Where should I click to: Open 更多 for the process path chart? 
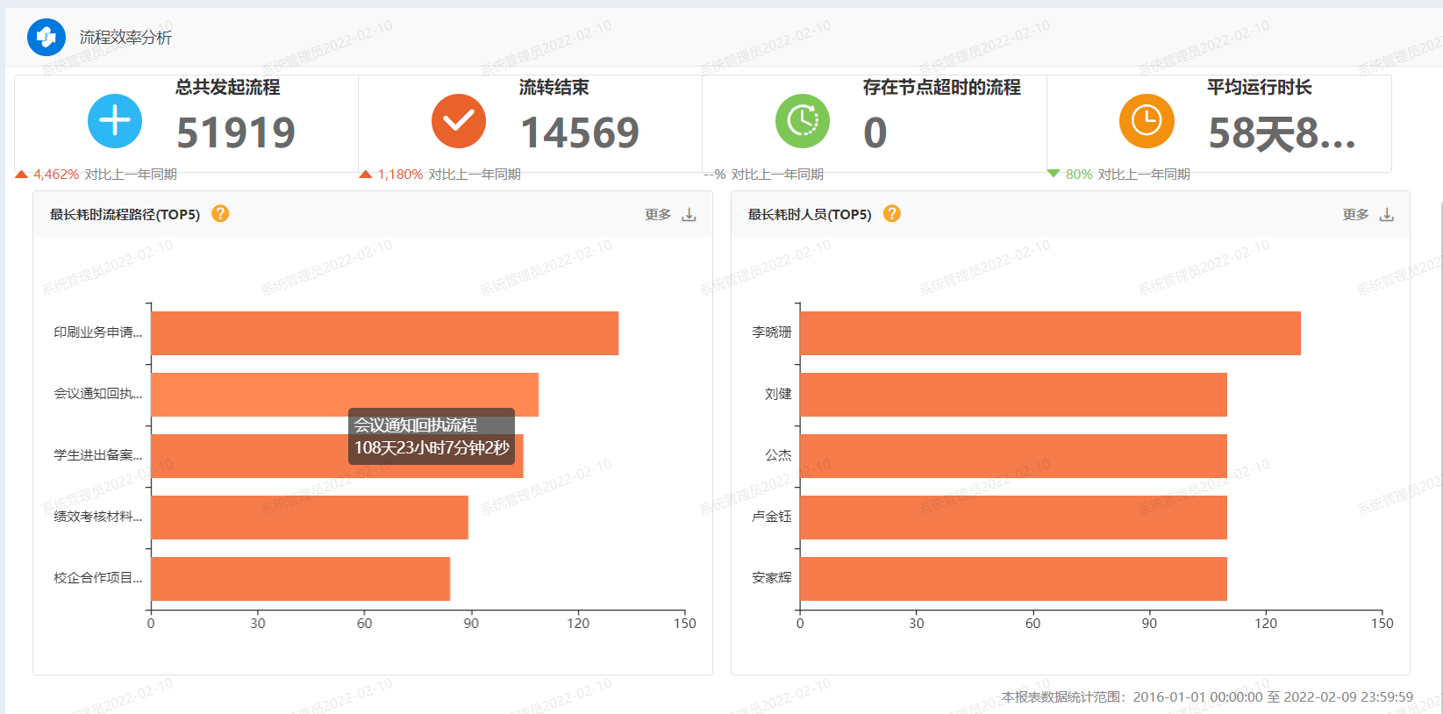658,215
